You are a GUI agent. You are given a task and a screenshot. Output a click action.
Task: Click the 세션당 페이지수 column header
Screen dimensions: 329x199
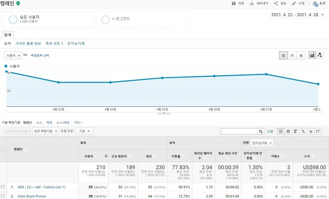[203, 156]
